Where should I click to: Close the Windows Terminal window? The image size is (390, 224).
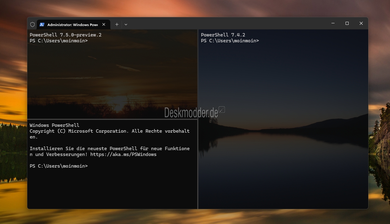[x=361, y=23]
